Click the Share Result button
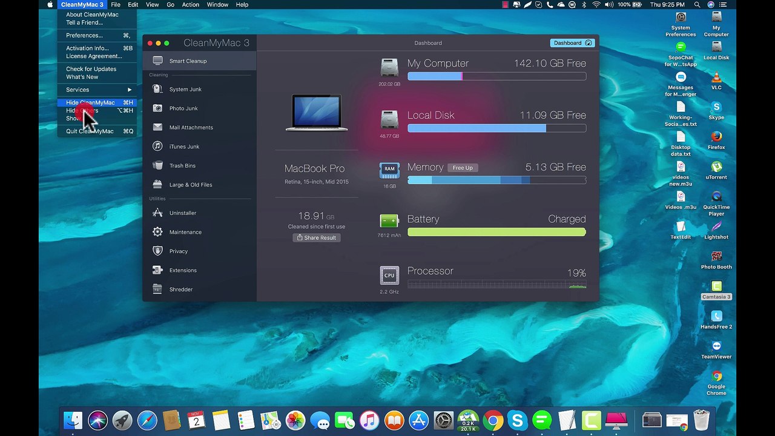This screenshot has width=775, height=436. pos(316,238)
